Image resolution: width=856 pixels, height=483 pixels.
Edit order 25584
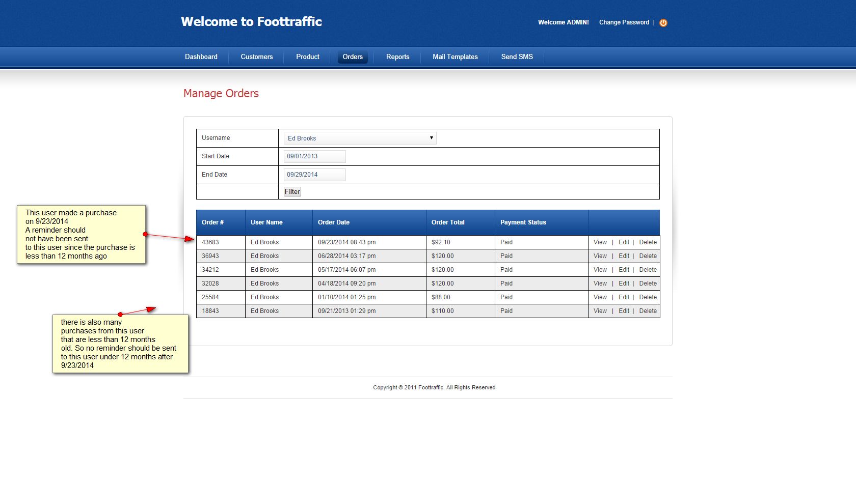coord(624,297)
